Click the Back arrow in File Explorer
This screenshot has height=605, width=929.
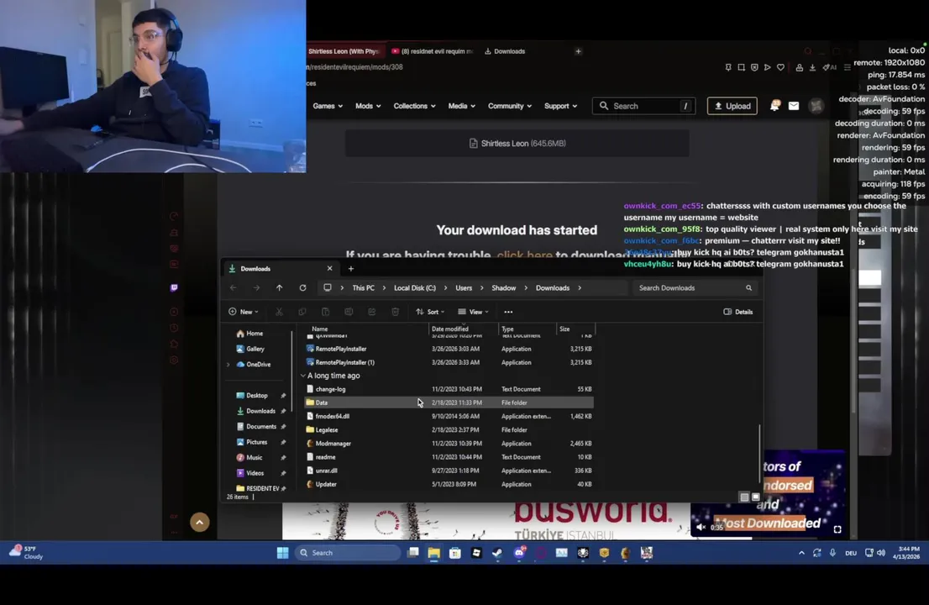pyautogui.click(x=233, y=288)
